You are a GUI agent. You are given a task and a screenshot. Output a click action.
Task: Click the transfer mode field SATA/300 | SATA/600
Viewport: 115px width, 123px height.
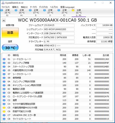59,38
